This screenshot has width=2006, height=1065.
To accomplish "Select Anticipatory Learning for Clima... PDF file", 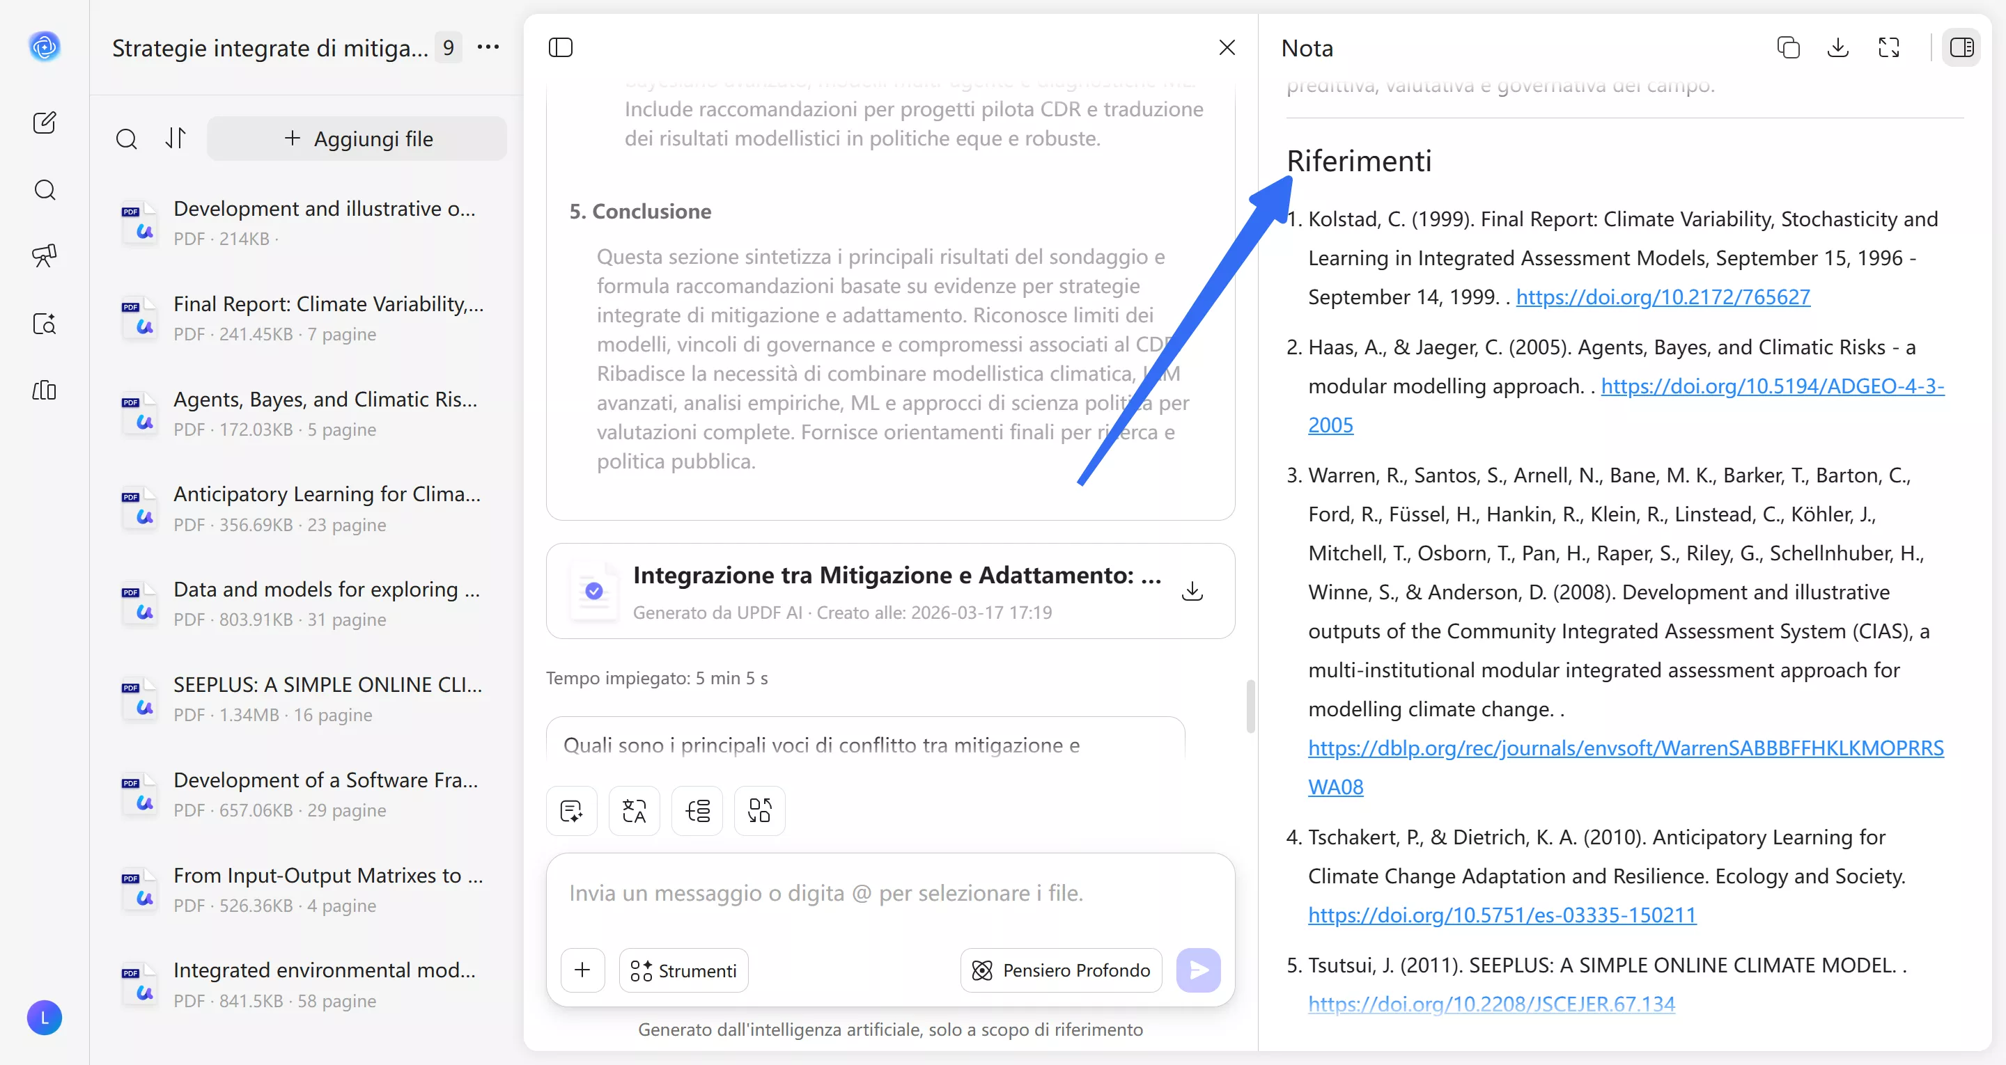I will pos(326,494).
